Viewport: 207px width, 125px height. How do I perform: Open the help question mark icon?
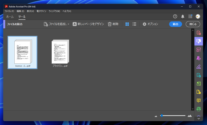175,17
